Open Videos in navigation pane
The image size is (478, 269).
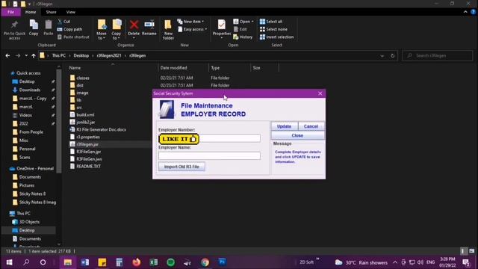click(x=25, y=115)
